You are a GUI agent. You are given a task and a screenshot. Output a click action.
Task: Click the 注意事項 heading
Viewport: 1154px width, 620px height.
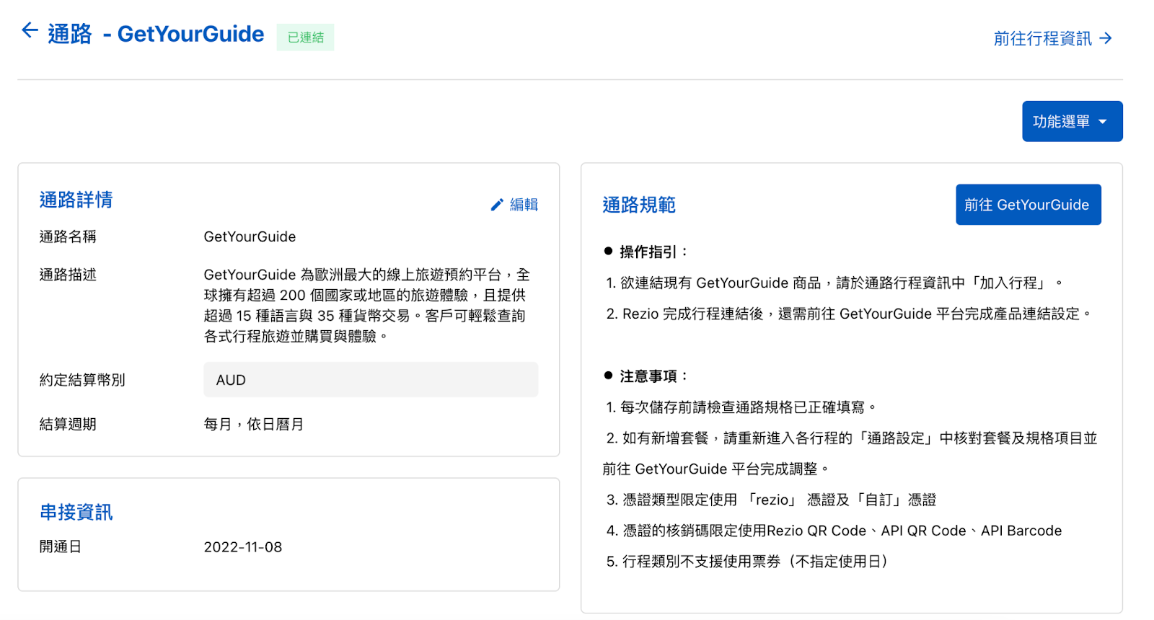pyautogui.click(x=653, y=376)
